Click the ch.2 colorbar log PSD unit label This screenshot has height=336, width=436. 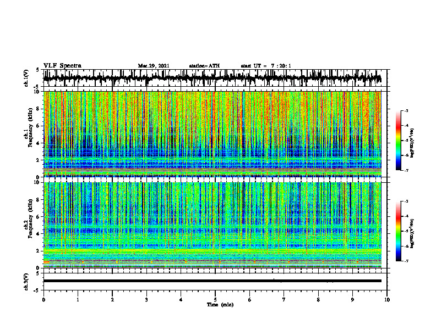click(x=412, y=233)
